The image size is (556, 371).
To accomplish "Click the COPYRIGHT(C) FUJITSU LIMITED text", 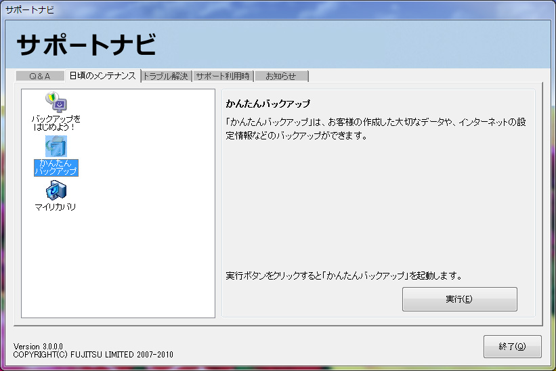I will click(x=93, y=354).
